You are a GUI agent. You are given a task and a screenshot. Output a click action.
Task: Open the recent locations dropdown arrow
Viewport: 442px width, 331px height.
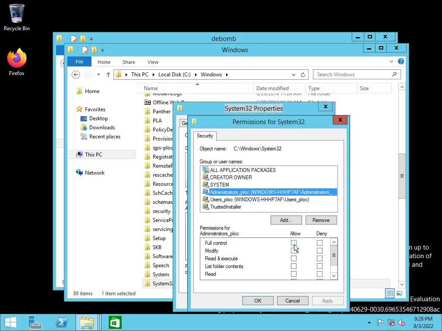click(98, 75)
